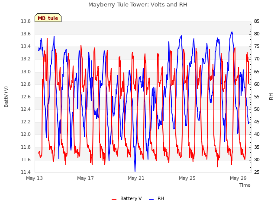Click the 12.2 left axis value
The height and width of the screenshot is (207, 277).
click(x=26, y=122)
